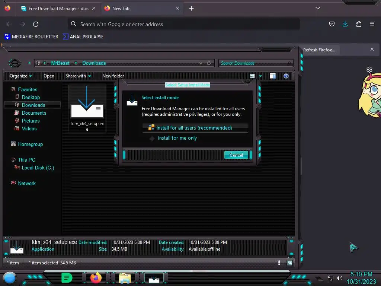
Task: Go forward in Firefox
Action: (x=22, y=24)
